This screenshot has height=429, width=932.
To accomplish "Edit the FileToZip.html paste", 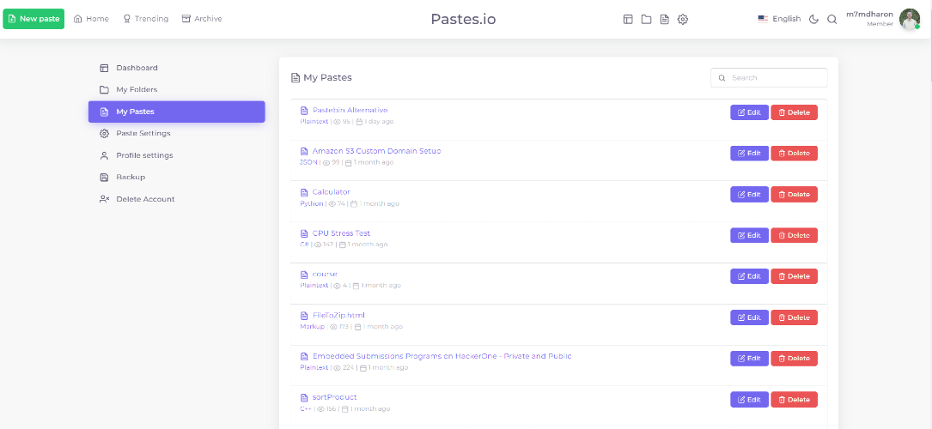I will 749,317.
